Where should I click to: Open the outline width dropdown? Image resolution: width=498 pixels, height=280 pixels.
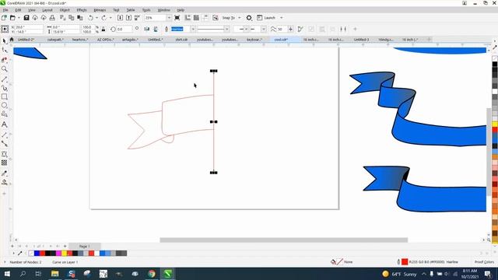[x=193, y=30]
